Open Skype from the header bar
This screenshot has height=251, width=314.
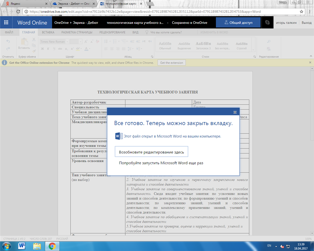pyautogui.click(x=267, y=22)
